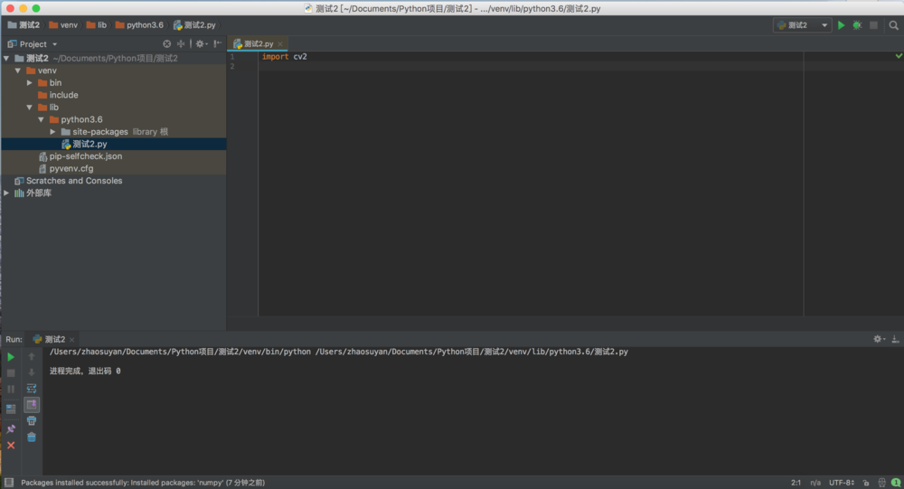This screenshot has height=489, width=904.
Task: Expand the bin folder
Action: click(30, 82)
